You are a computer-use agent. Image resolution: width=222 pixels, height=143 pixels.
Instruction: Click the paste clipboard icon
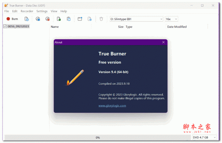point(68,19)
